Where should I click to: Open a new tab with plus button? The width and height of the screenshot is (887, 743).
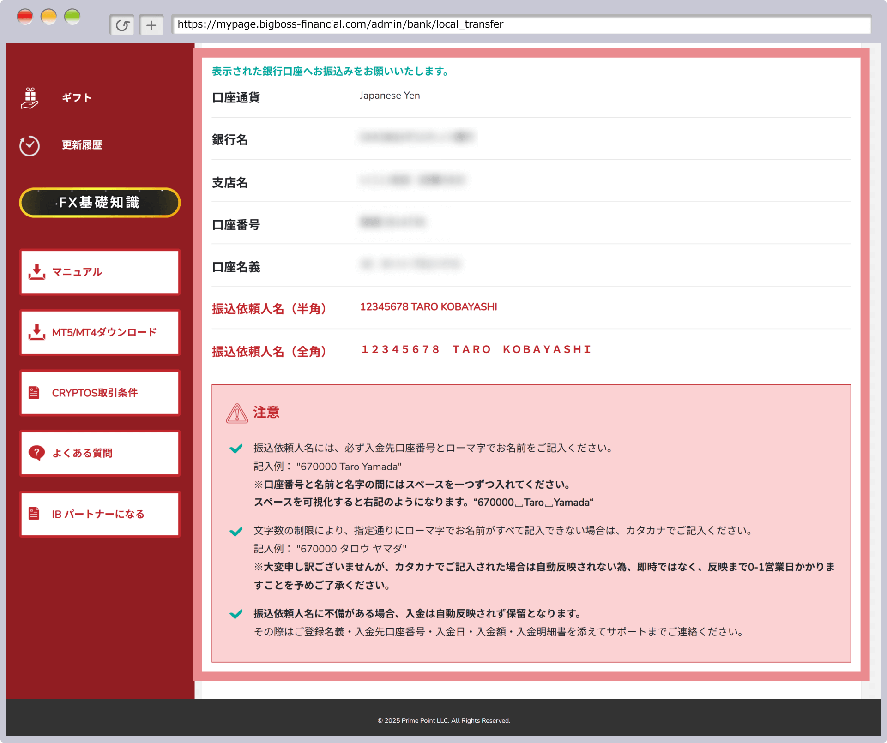click(151, 25)
